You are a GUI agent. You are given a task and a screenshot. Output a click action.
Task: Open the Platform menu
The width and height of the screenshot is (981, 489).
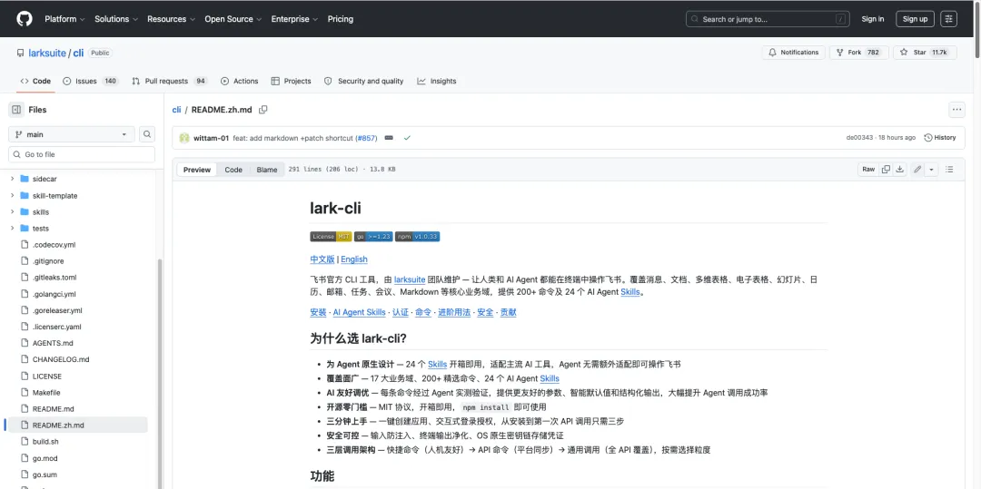click(64, 19)
